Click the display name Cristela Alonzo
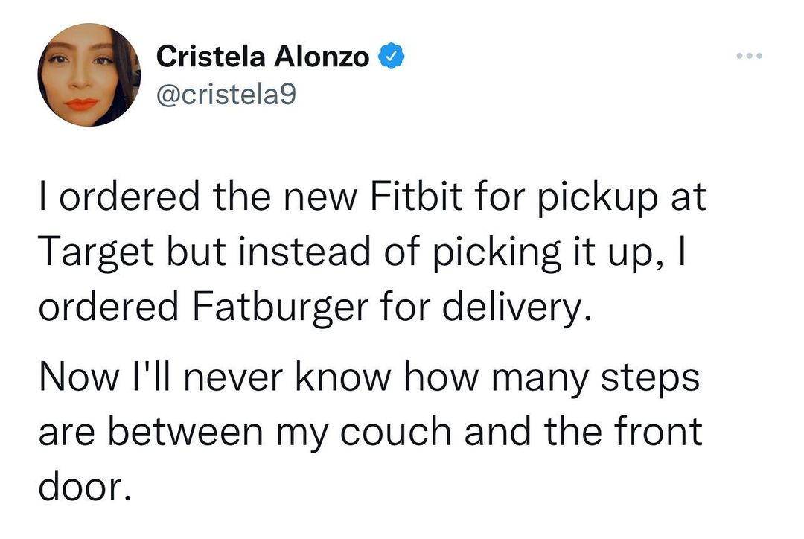Screen dimensions: 804x539 pos(264,57)
